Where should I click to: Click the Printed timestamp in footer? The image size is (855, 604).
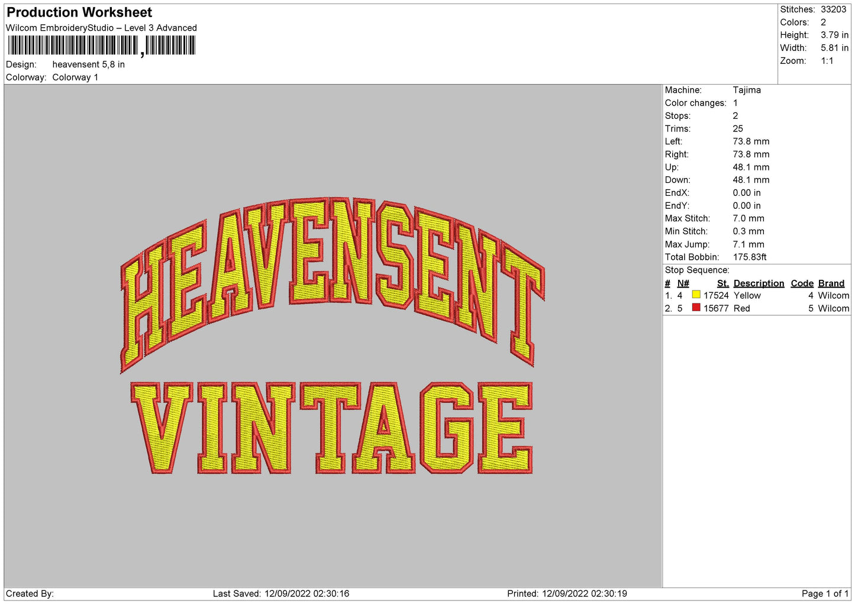pyautogui.click(x=567, y=594)
